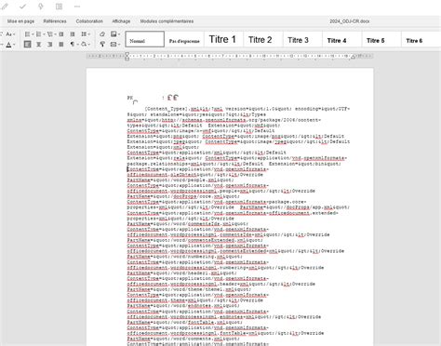Toggle align left
Viewport: 441px width, 346px height.
pyautogui.click(x=27, y=45)
